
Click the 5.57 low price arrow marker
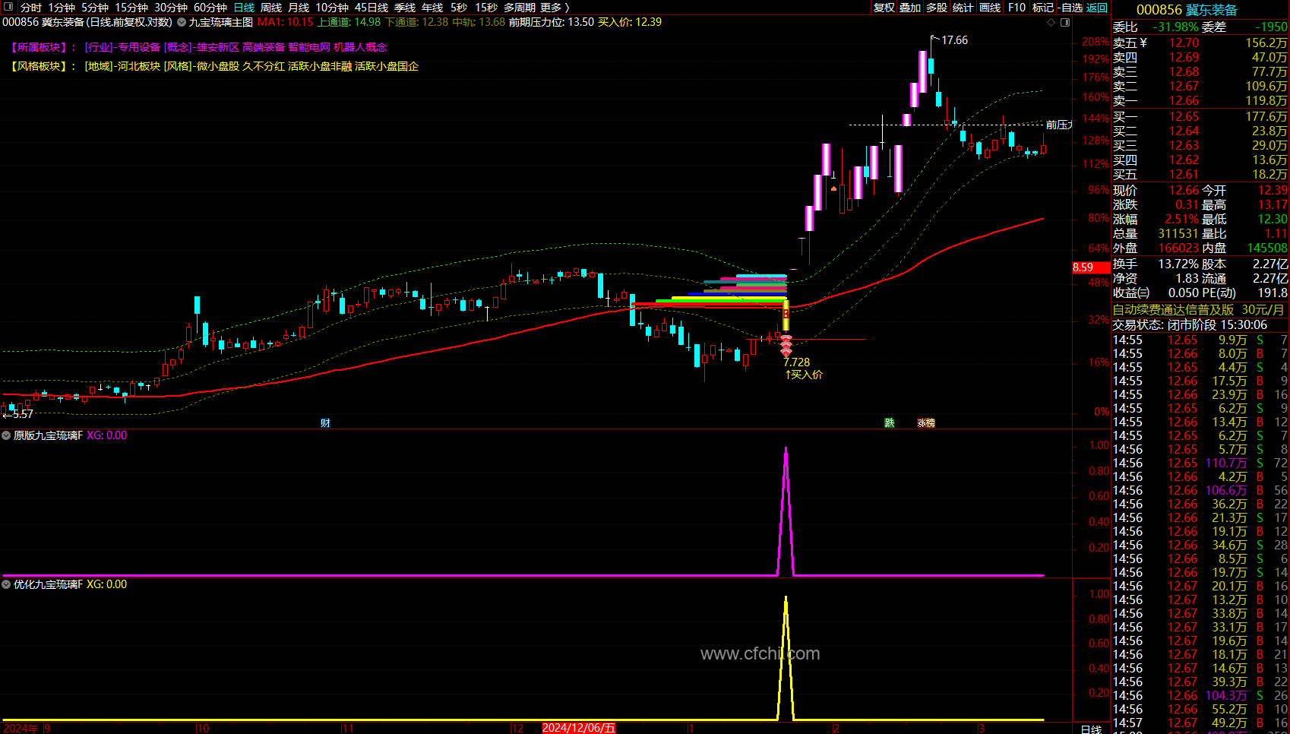(17, 414)
